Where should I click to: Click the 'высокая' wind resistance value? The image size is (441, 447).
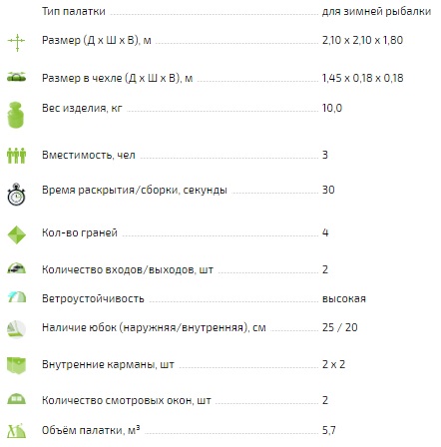pos(344,298)
